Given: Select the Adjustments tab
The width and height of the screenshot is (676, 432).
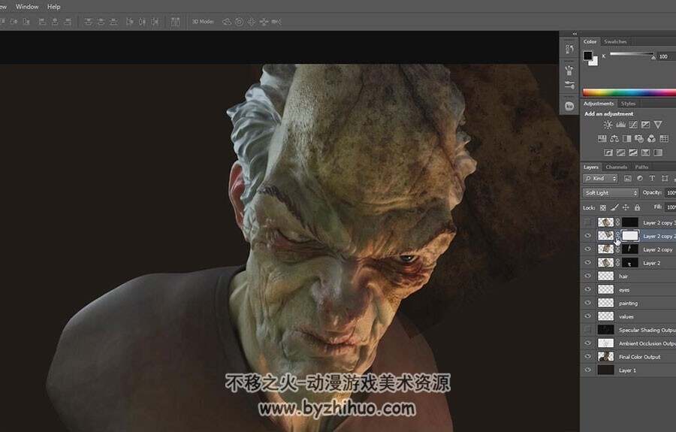Looking at the screenshot, I should point(599,104).
